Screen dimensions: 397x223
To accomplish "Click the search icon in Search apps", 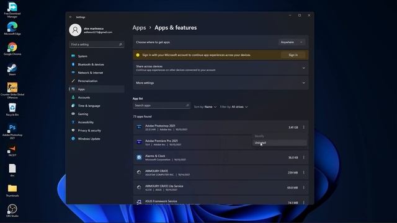I will (187, 105).
